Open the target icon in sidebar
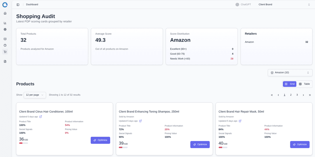315x157 pixels. 5,29
